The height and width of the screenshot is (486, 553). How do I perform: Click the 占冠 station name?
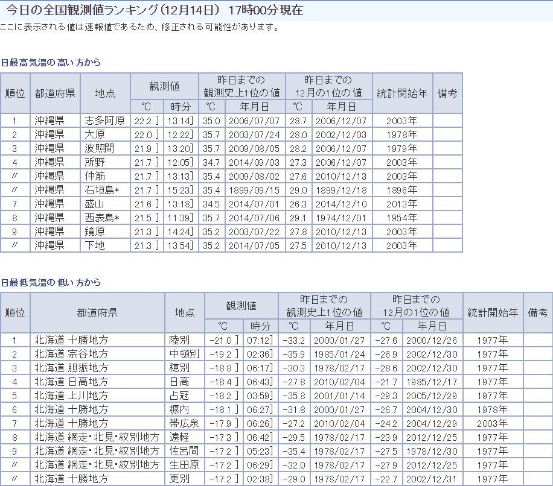tap(179, 396)
